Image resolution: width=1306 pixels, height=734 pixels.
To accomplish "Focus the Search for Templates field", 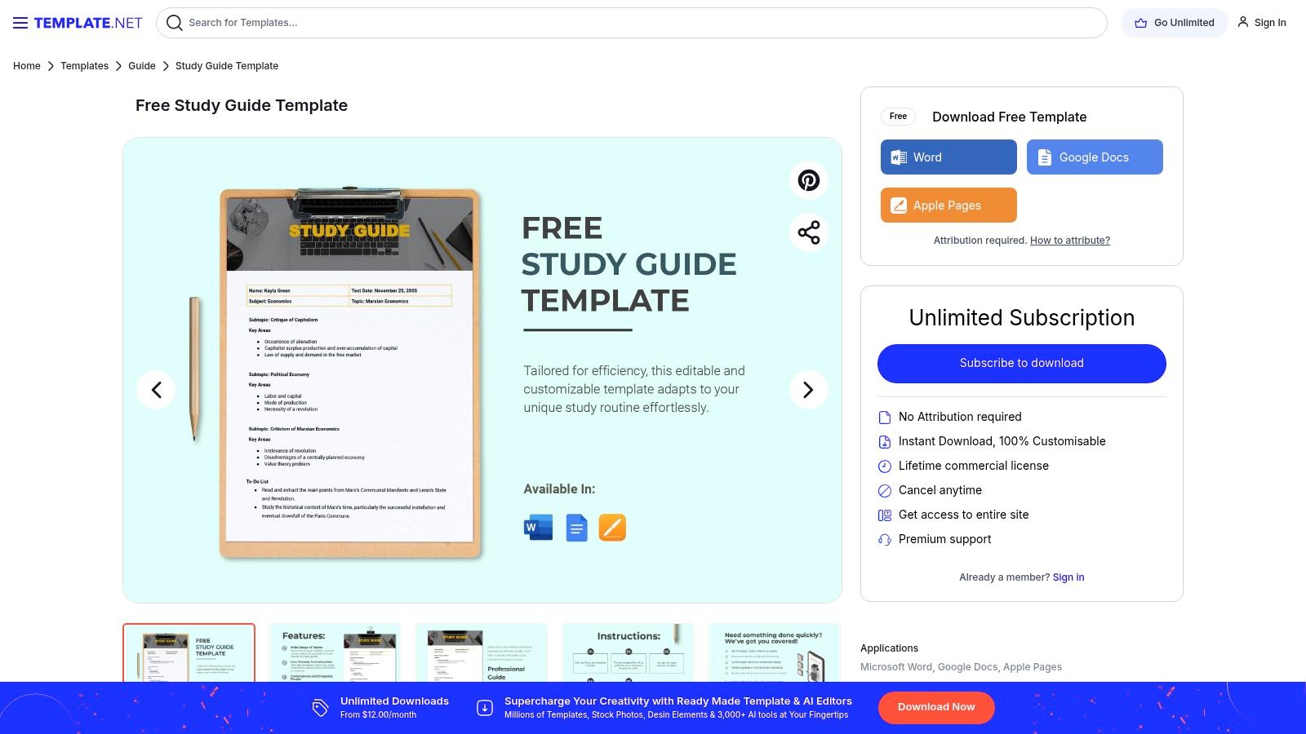I will pos(632,23).
